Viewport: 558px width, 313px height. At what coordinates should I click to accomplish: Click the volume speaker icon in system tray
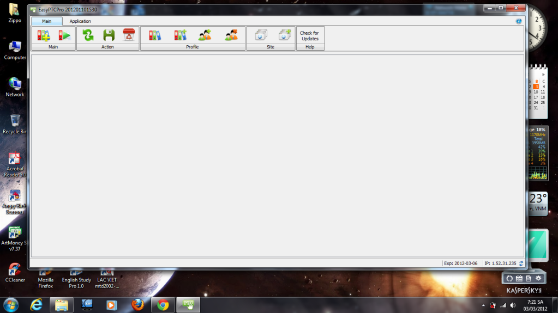(x=513, y=305)
